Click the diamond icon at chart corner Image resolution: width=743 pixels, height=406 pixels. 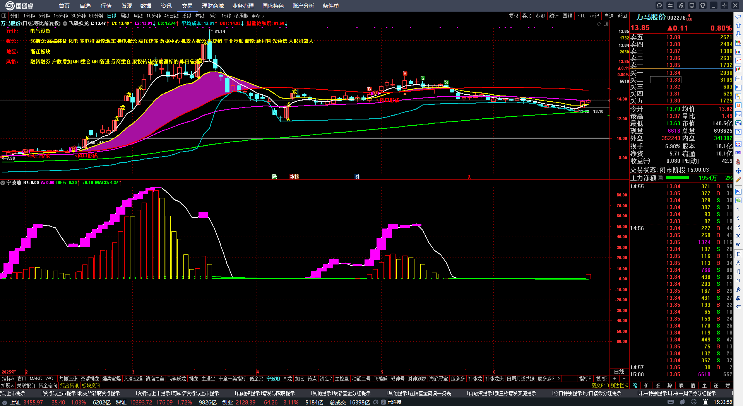[x=599, y=24]
